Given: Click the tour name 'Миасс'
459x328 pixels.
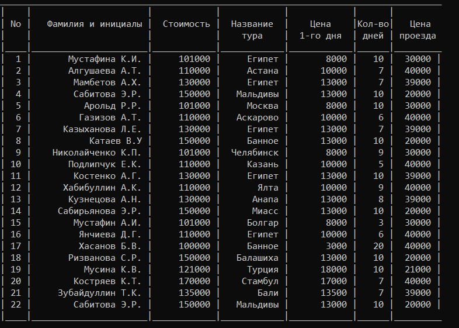Looking at the screenshot, I should click(x=265, y=211).
